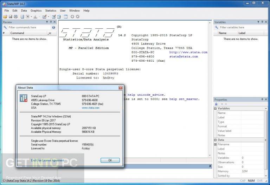Click the Command column header
The width and height of the screenshot is (270, 185).
(28, 33)
